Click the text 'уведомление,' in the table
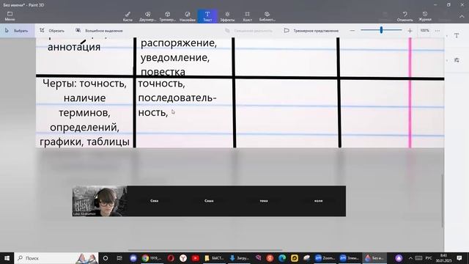This screenshot has height=264, width=469. [x=175, y=57]
